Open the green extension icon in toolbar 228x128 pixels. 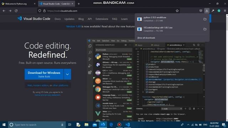(219, 11)
